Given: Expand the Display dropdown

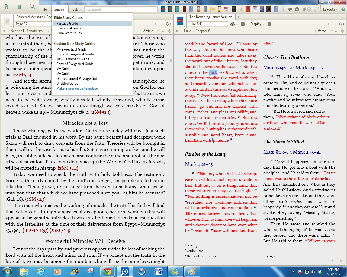Looking at the screenshot, I should (257, 24).
